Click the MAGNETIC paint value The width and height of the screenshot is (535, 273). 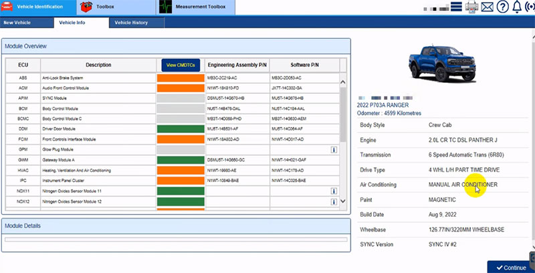point(442,199)
